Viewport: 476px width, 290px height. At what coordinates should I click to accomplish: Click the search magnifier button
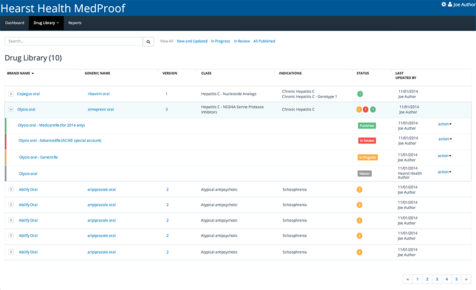pos(149,42)
